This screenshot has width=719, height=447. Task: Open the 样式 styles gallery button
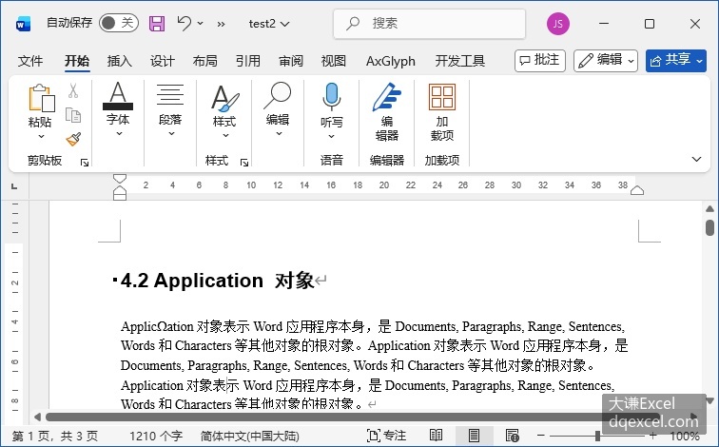224,110
